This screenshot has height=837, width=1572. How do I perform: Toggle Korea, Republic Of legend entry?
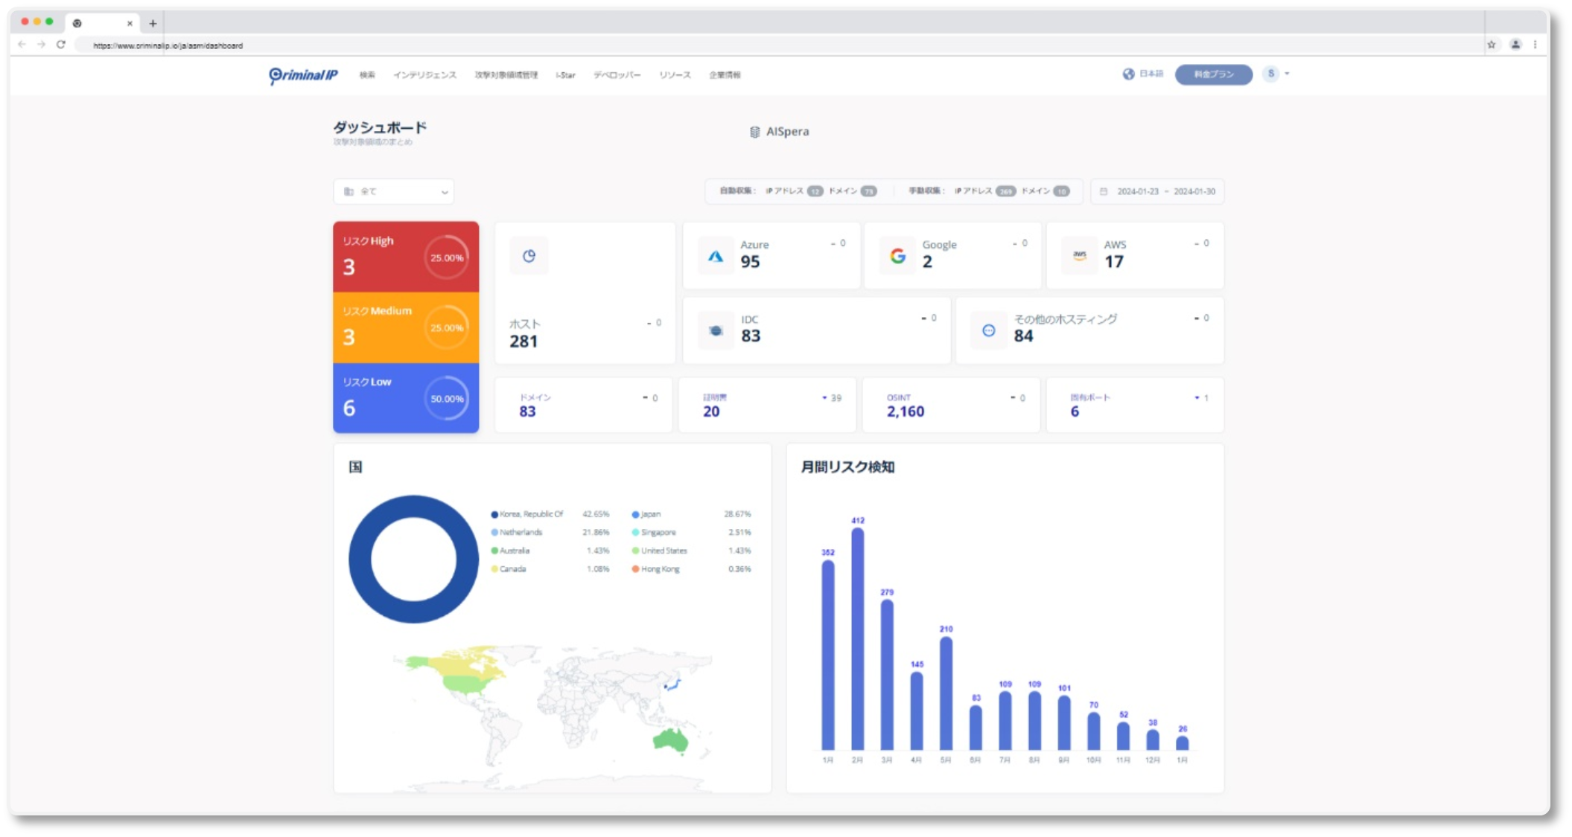click(x=530, y=514)
